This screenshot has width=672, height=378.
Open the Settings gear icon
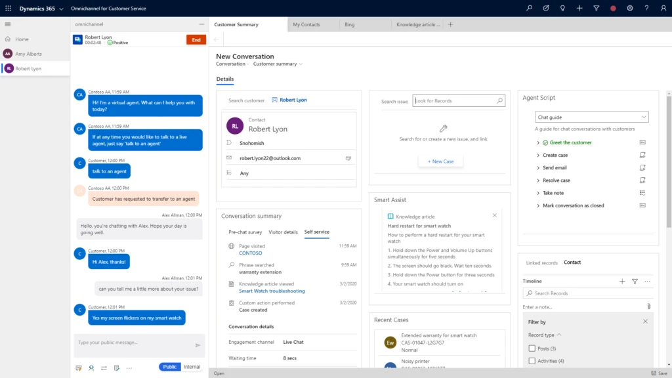click(630, 8)
